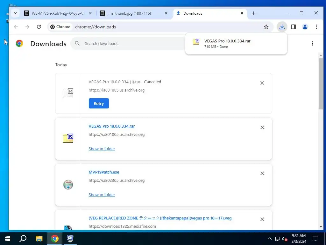
Task: Click the scrollbar down arrow
Action: pyautogui.click(x=320, y=227)
